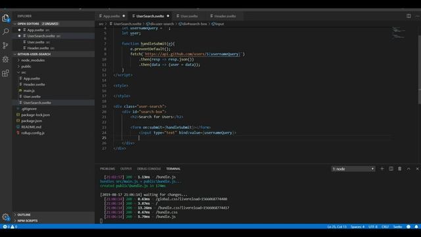Switch to the UserSearch.svelte editor tab
The height and width of the screenshot is (237, 421).
pos(151,16)
